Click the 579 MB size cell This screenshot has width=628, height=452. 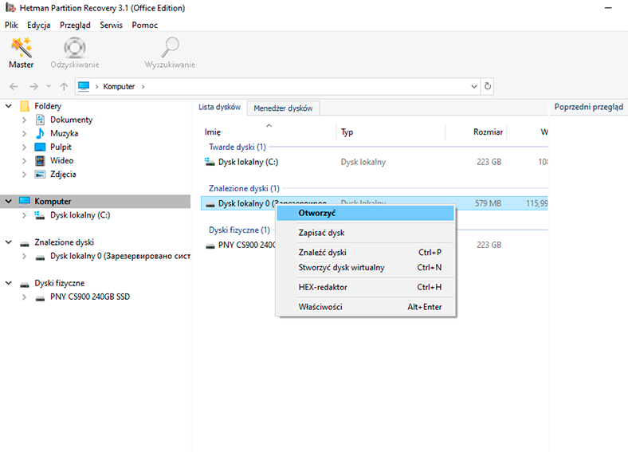488,203
